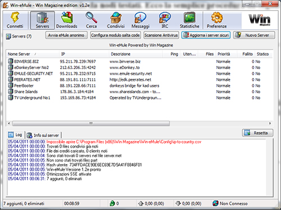
Task: Click the Avvia eMule anonimo button
Action: pos(66,35)
